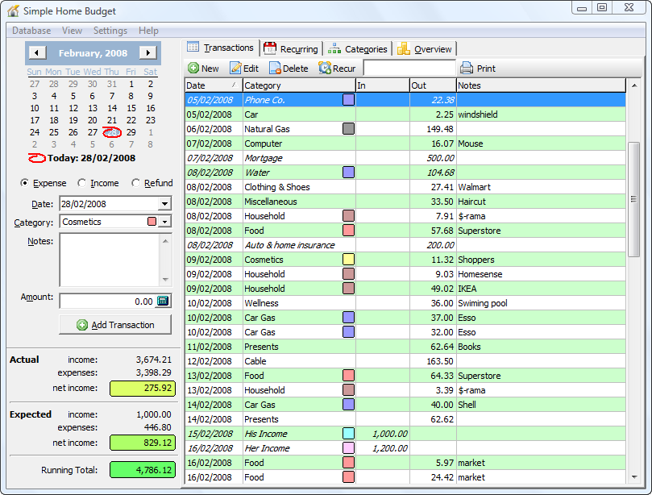Click into the Notes text box
652x495 pixels.
coord(110,259)
